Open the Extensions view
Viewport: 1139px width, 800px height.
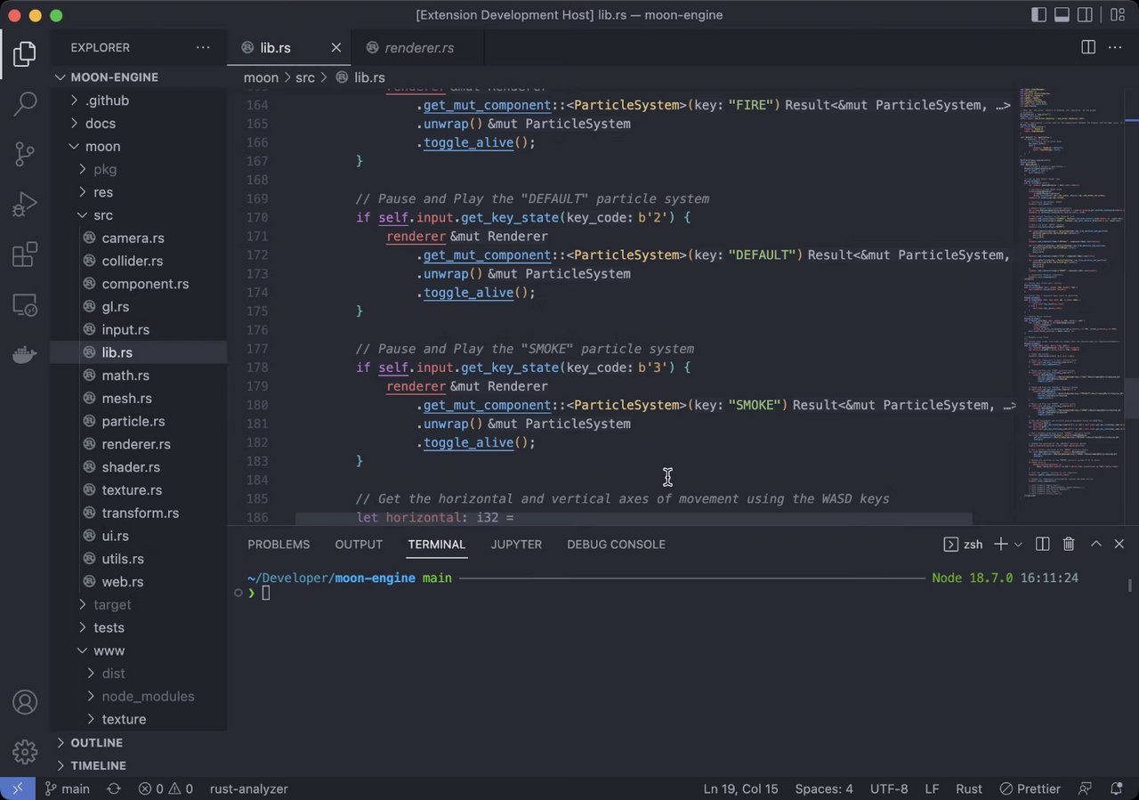coord(25,256)
